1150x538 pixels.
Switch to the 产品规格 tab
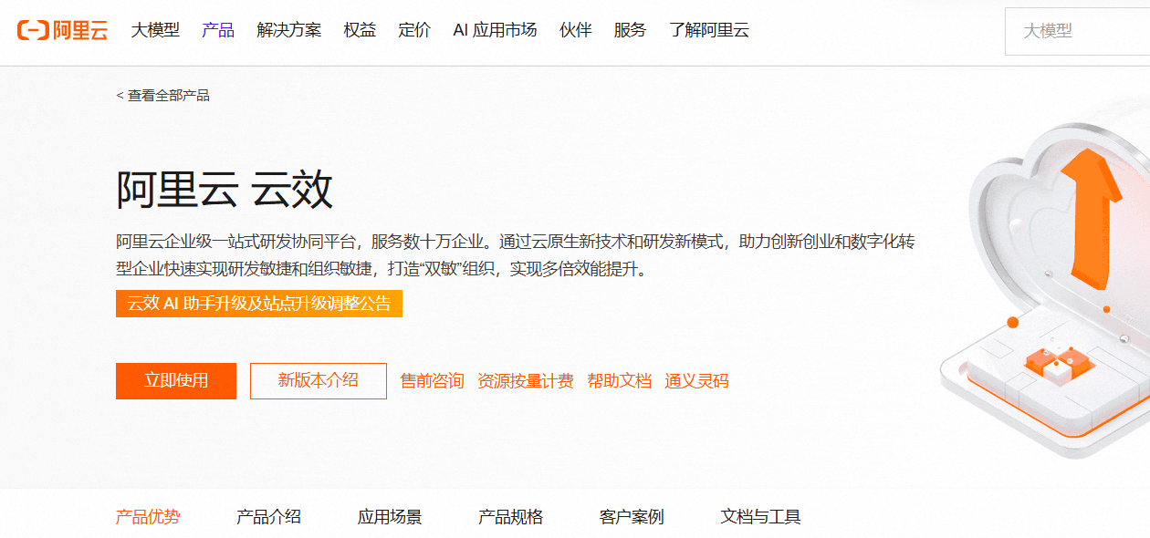pyautogui.click(x=510, y=517)
